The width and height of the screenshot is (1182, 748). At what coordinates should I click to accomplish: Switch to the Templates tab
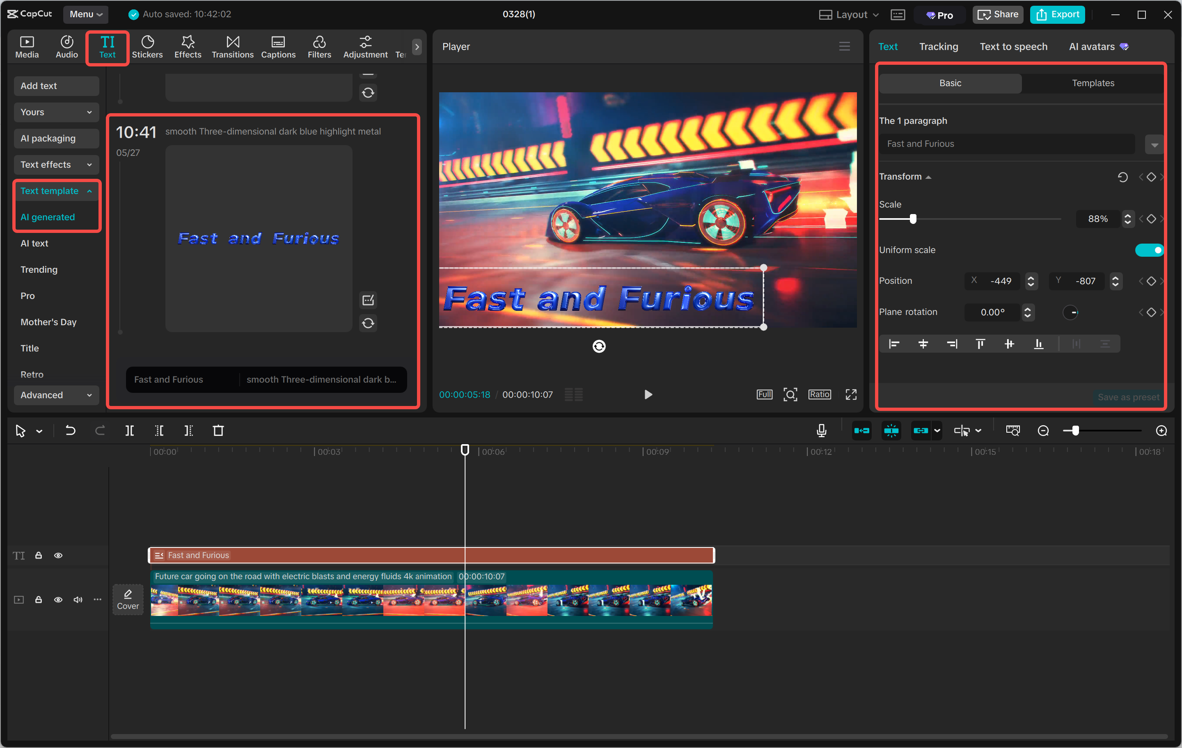coord(1093,83)
